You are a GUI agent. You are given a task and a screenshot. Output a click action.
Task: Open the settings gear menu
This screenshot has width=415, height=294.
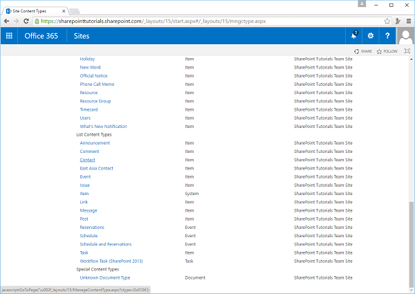tap(371, 36)
